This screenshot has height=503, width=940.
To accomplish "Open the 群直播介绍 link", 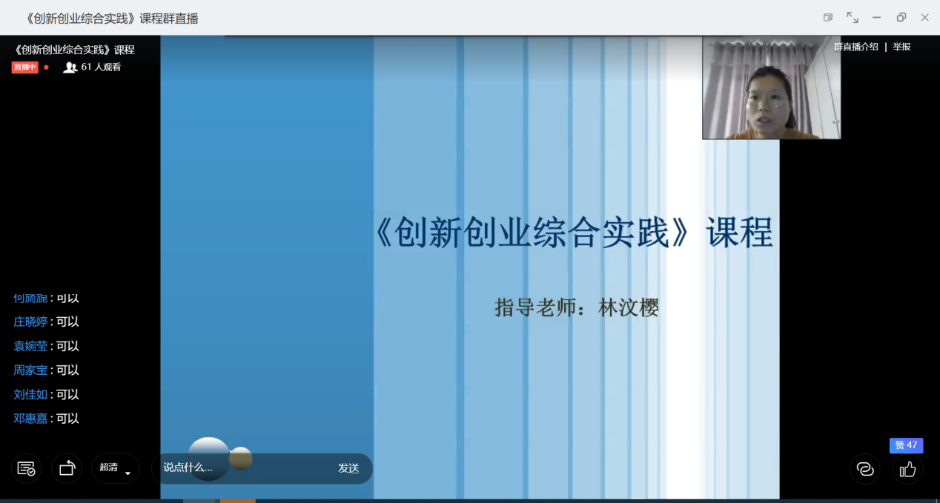I will [x=855, y=47].
